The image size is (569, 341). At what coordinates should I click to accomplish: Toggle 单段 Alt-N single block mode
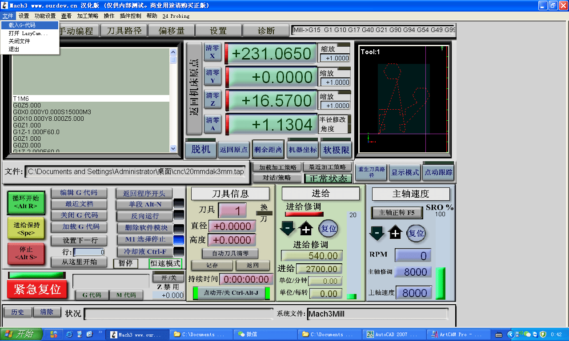pyautogui.click(x=144, y=205)
